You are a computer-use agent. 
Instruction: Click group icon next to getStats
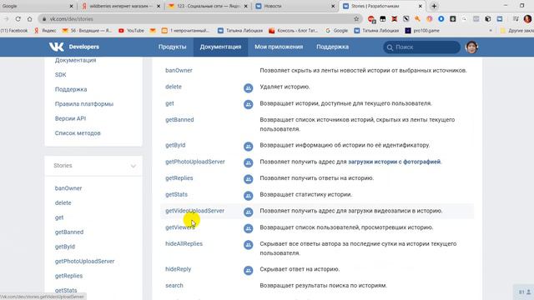tap(249, 196)
